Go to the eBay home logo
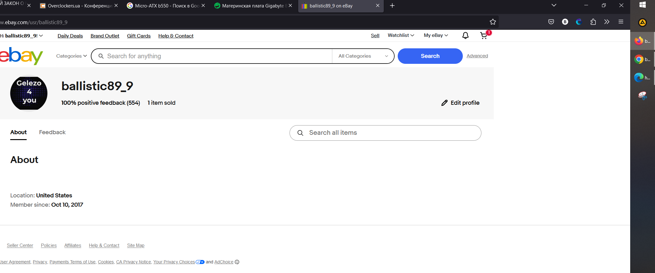Screen dimensions: 655x273 (21, 56)
